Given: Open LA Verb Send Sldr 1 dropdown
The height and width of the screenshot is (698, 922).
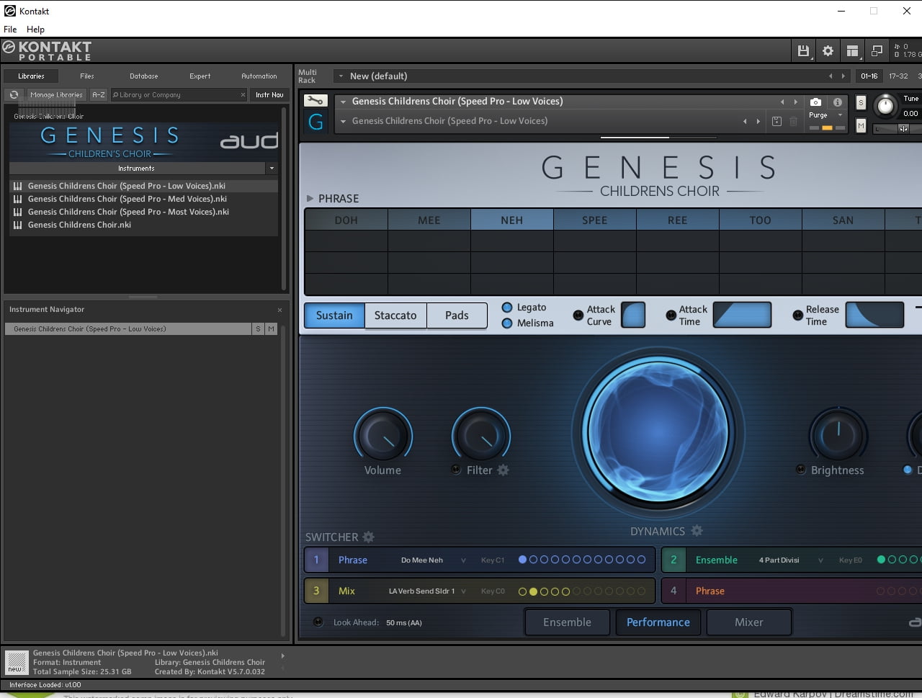Looking at the screenshot, I should pyautogui.click(x=463, y=591).
